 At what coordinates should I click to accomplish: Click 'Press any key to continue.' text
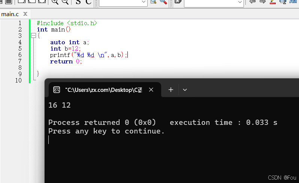point(106,131)
